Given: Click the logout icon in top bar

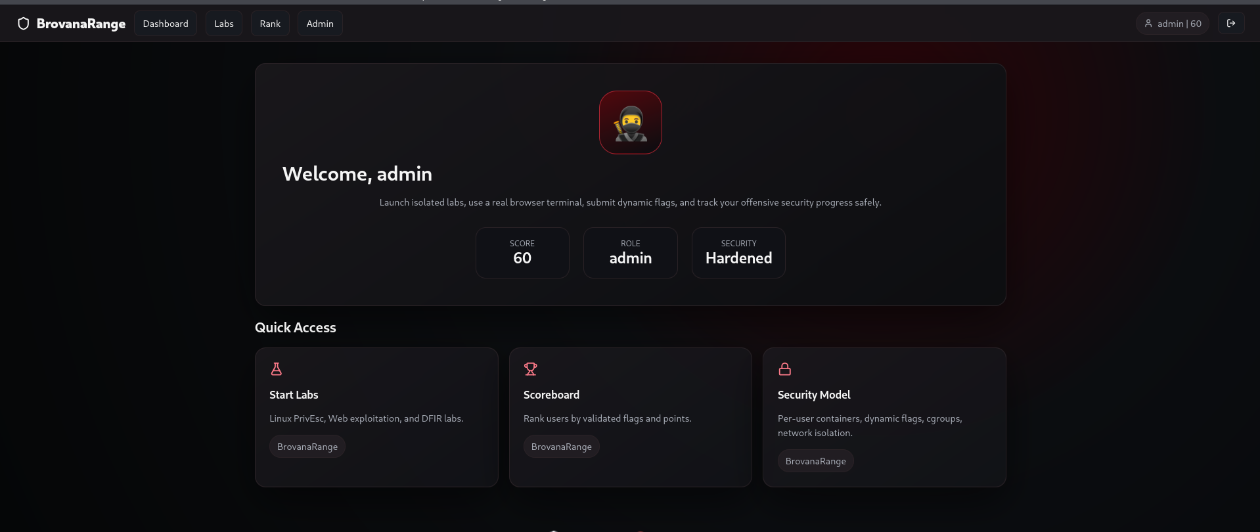Looking at the screenshot, I should point(1231,24).
